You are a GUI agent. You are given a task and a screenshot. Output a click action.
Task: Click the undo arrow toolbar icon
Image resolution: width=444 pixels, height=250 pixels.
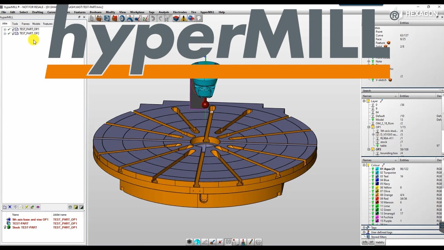tap(153, 18)
